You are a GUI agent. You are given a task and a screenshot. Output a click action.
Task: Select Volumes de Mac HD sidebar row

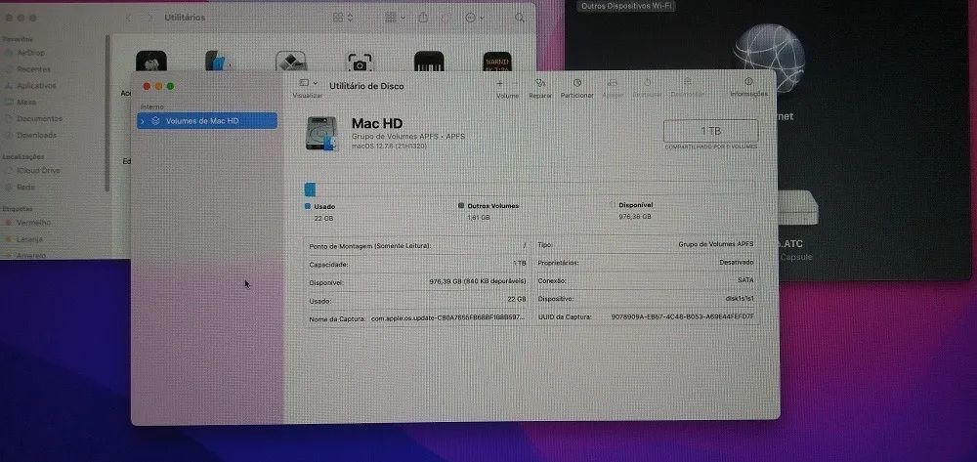(x=207, y=121)
